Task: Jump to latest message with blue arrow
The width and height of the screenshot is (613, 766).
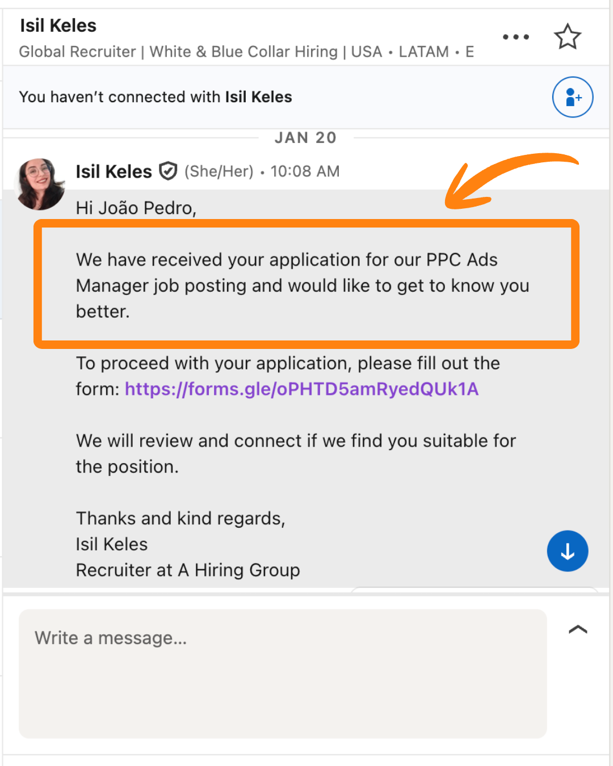Action: click(x=567, y=551)
